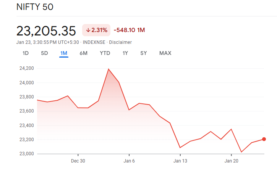Click the Jan 20 axis label
The image size is (277, 169).
click(x=231, y=161)
